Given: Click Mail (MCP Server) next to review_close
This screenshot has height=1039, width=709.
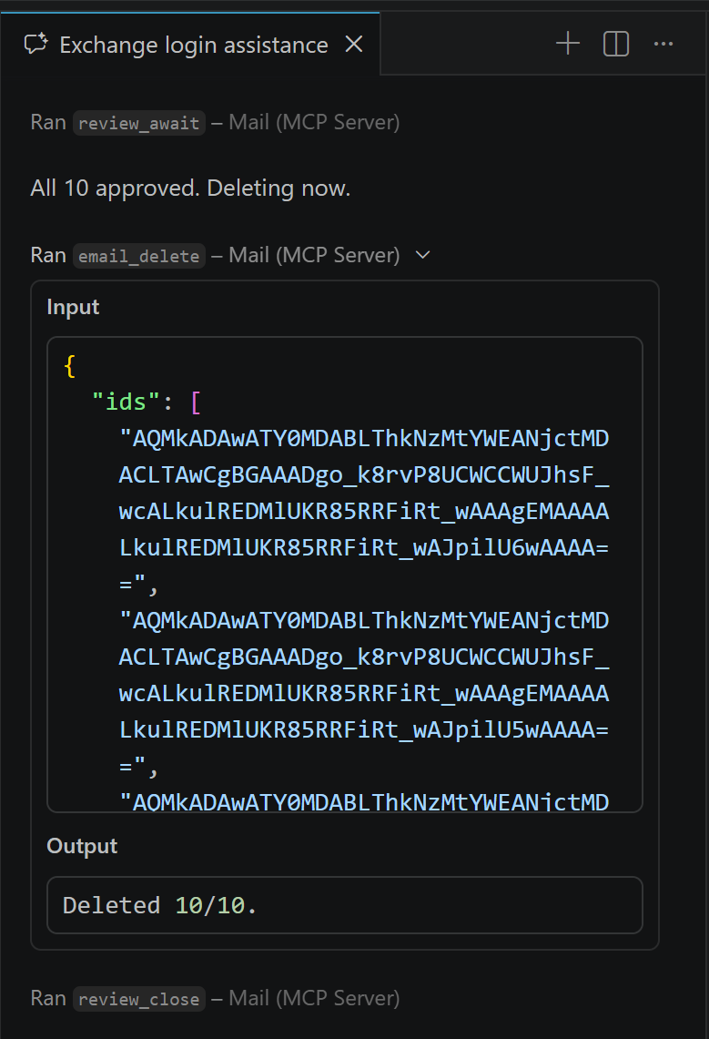Looking at the screenshot, I should [313, 998].
